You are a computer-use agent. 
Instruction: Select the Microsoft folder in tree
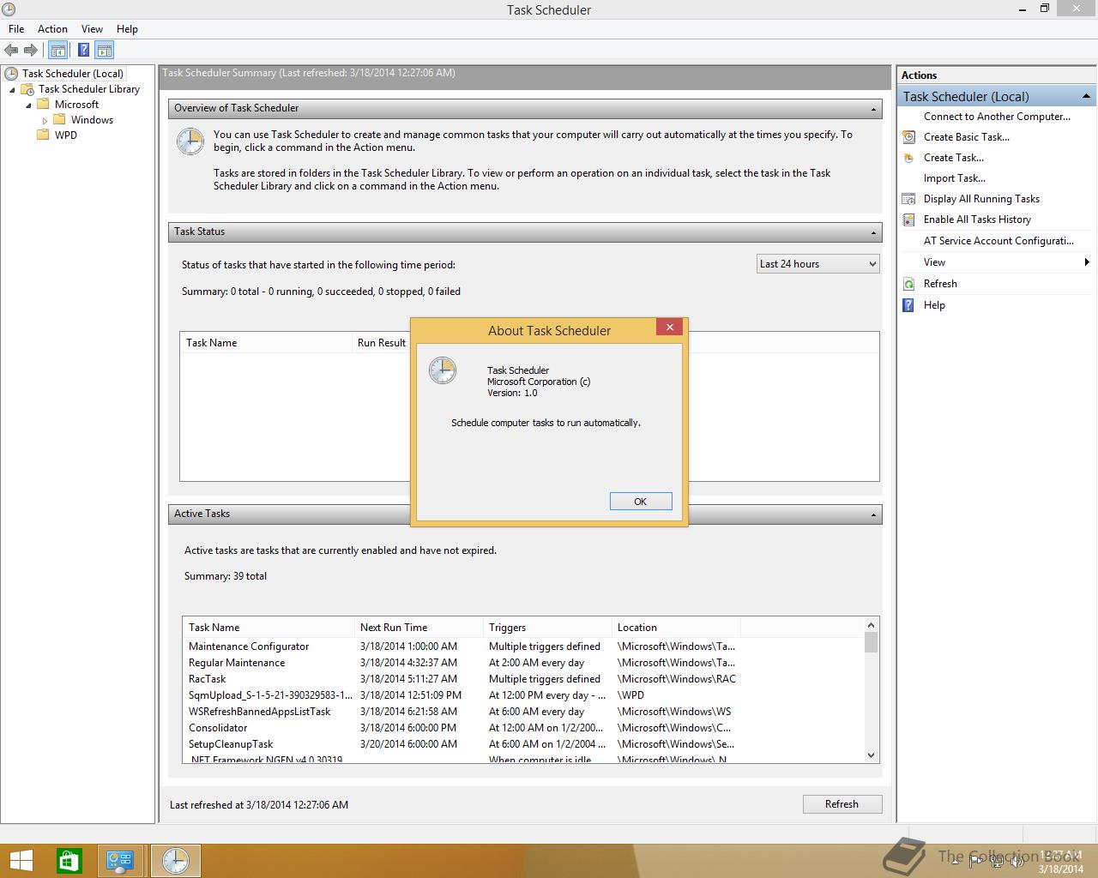76,105
